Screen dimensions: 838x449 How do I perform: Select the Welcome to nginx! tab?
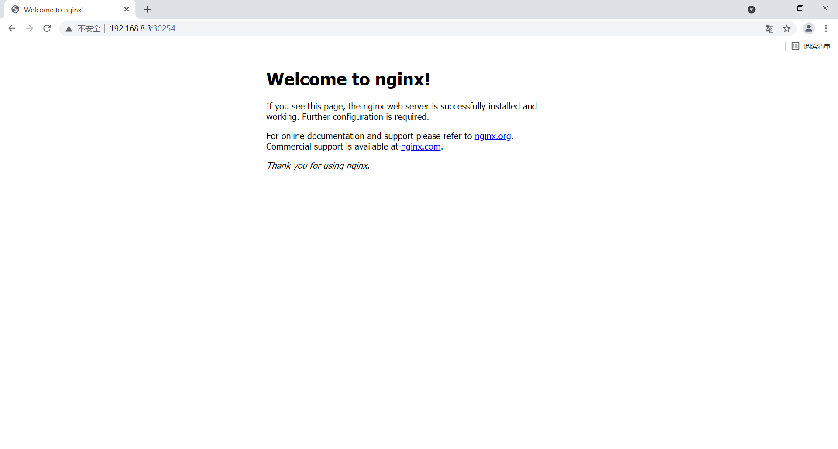coord(70,10)
